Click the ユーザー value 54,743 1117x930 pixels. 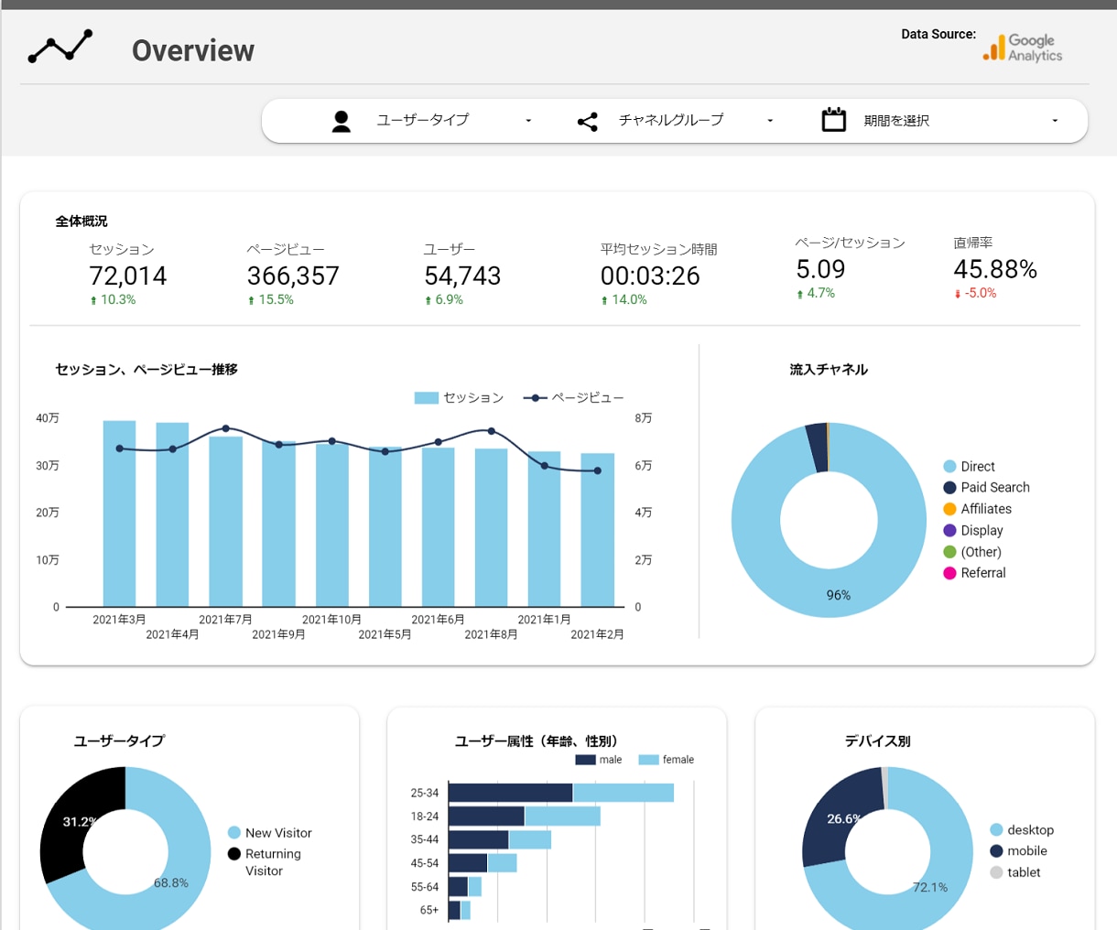click(462, 276)
